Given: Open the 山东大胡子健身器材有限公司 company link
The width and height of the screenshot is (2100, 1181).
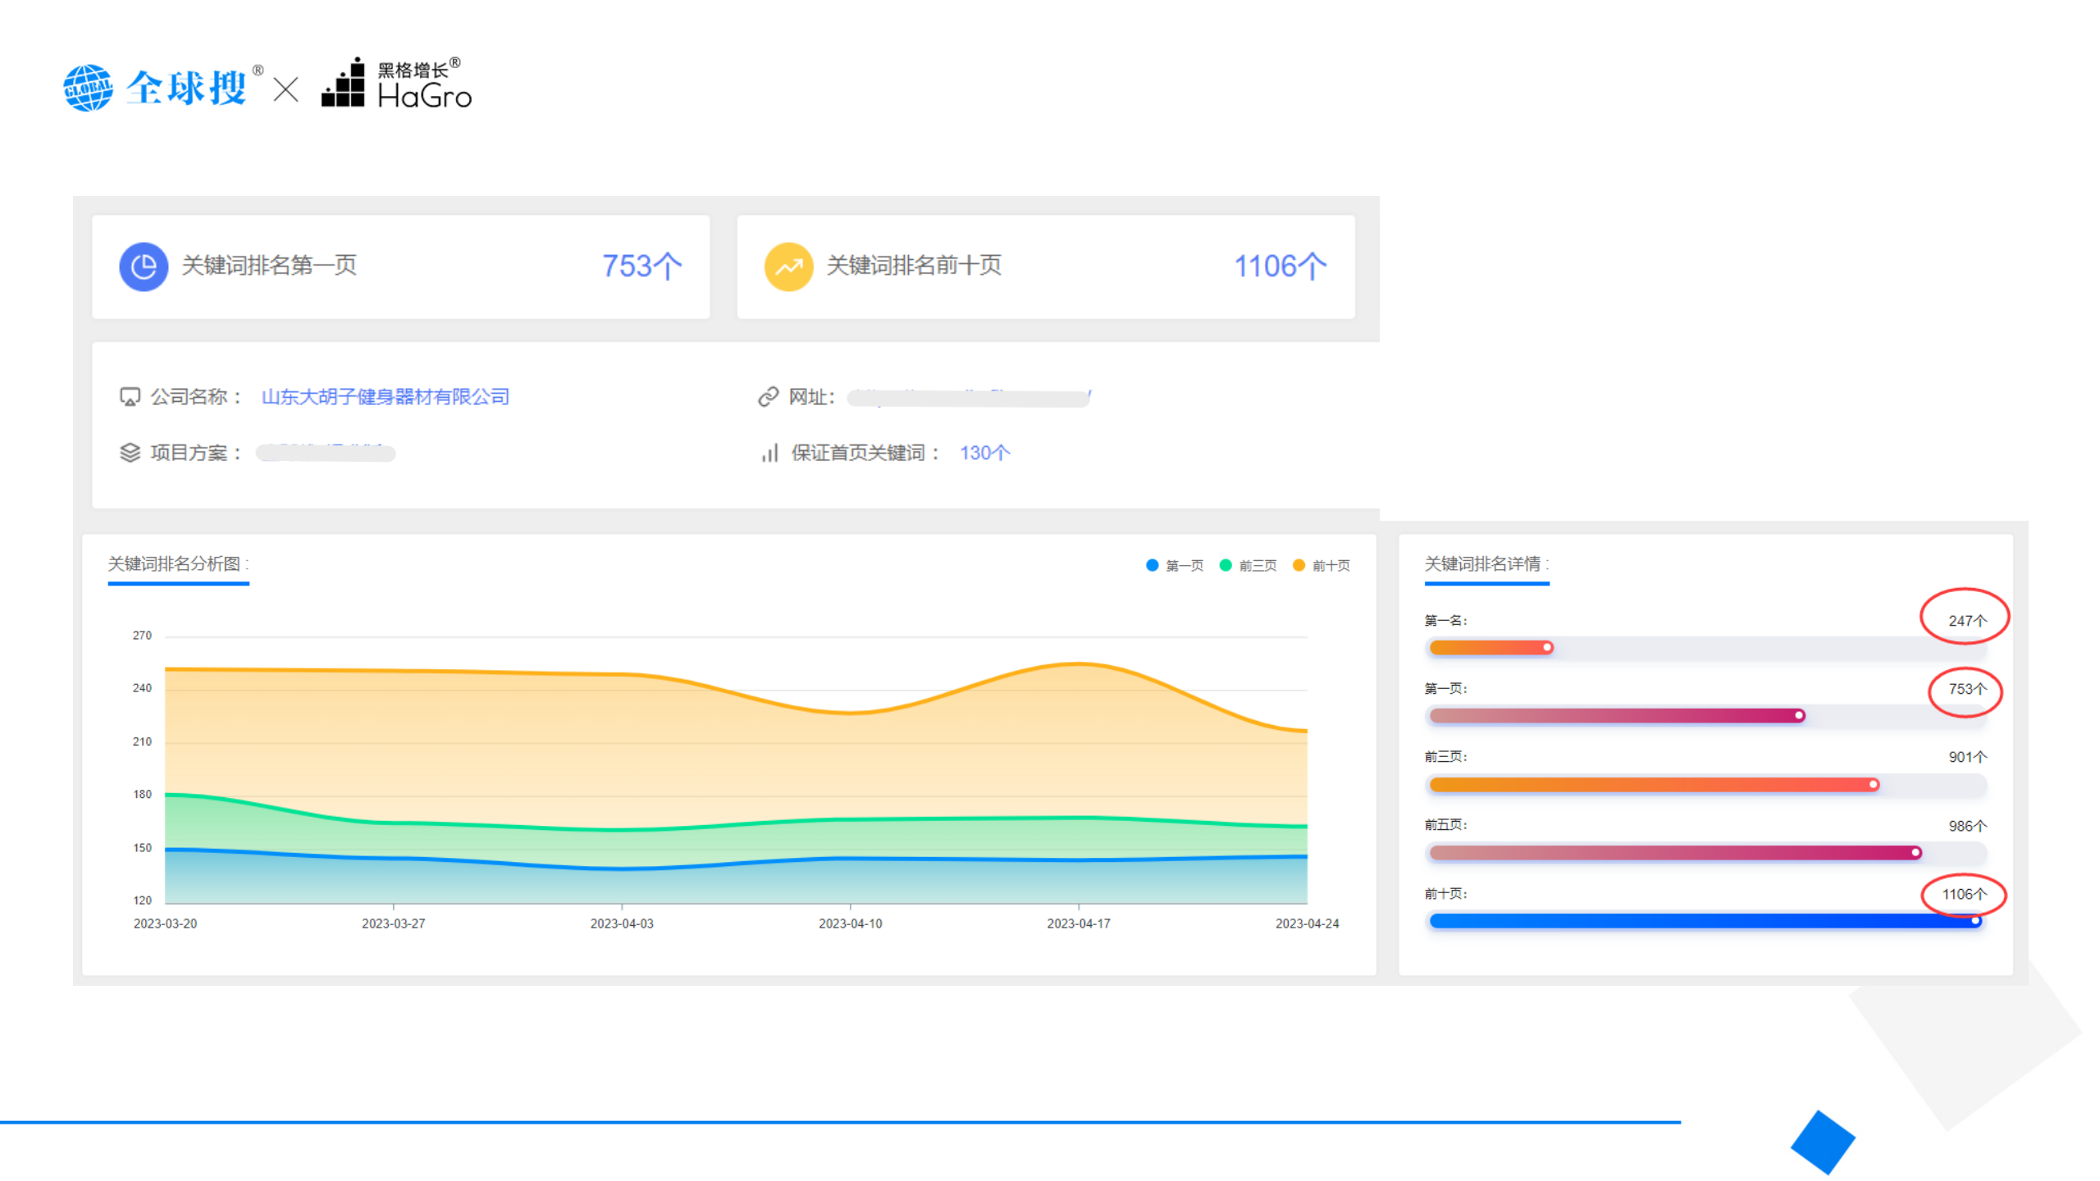Looking at the screenshot, I should tap(385, 397).
